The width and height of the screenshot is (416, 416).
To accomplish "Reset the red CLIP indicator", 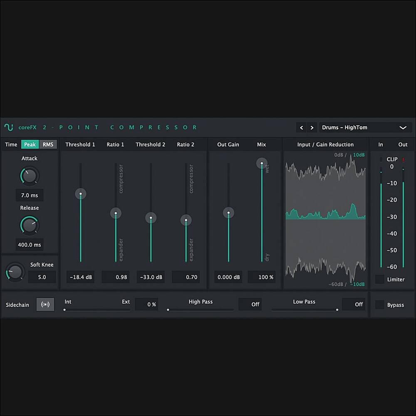I will [x=403, y=159].
